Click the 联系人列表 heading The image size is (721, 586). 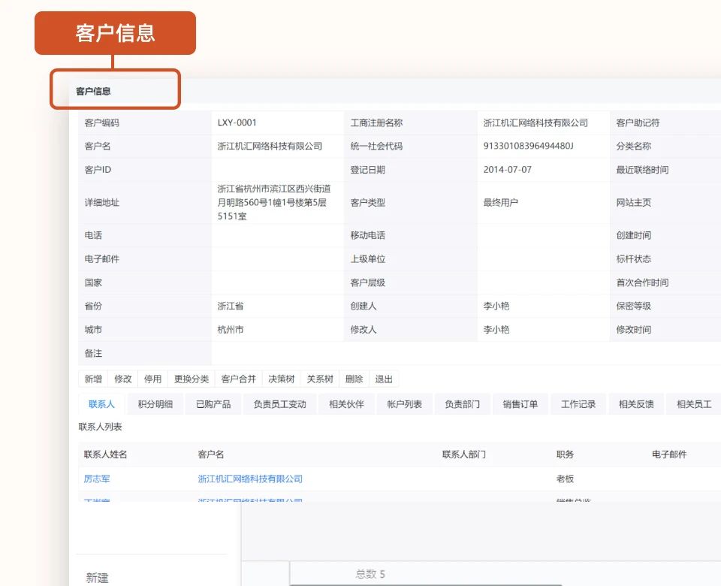coord(100,427)
